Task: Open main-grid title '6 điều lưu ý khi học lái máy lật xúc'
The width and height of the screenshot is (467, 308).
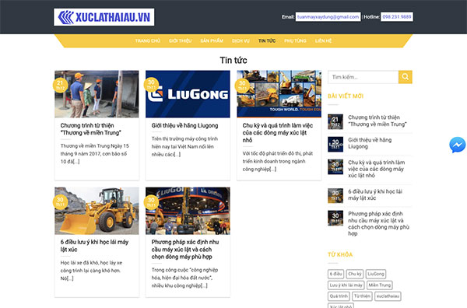Action: pos(94,246)
